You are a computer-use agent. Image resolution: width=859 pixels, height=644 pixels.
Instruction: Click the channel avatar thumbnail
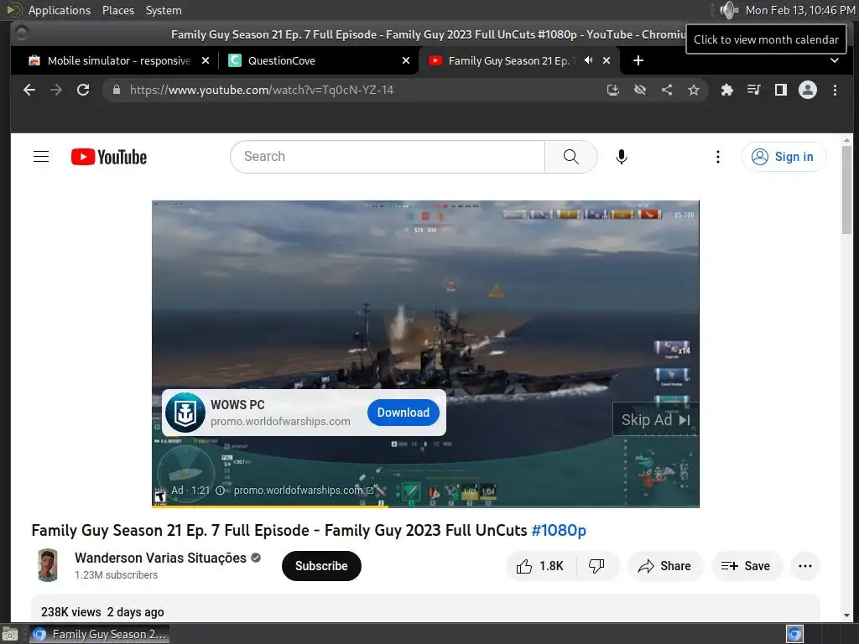click(48, 565)
